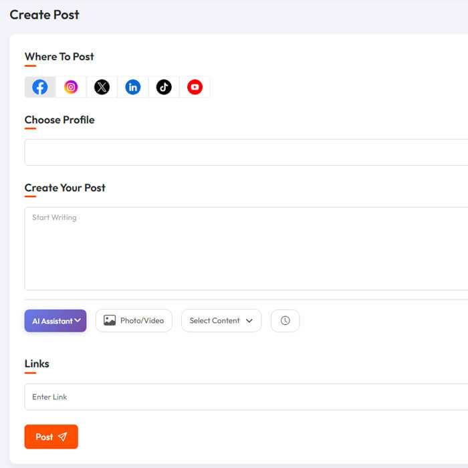468x468 pixels.
Task: Open the schedule clock button
Action: (285, 320)
